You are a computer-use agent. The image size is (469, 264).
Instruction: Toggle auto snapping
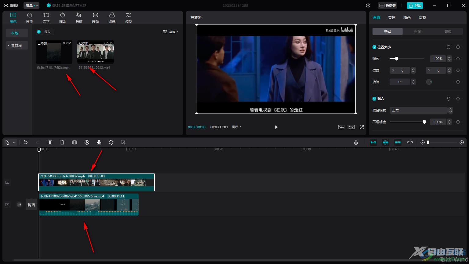point(386,142)
